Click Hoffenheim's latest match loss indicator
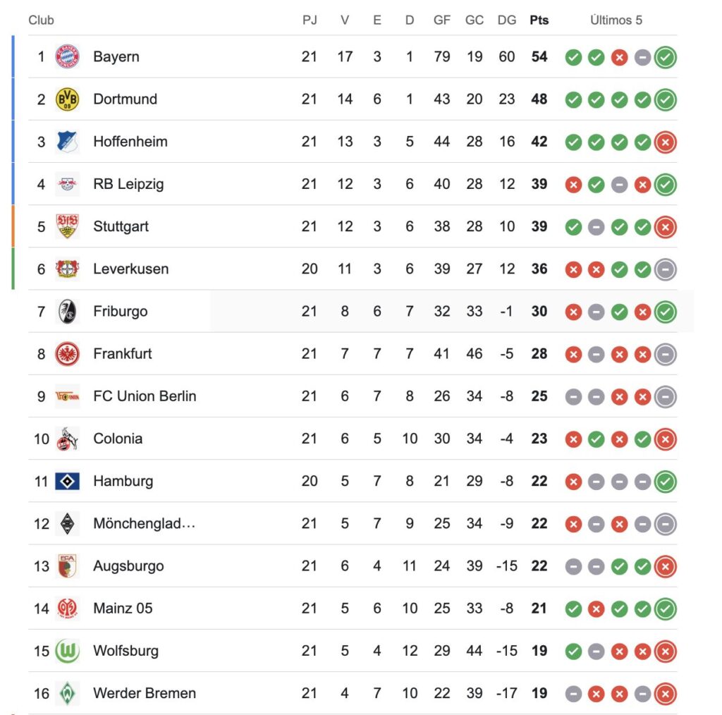Image resolution: width=722 pixels, height=715 pixels. (x=665, y=142)
